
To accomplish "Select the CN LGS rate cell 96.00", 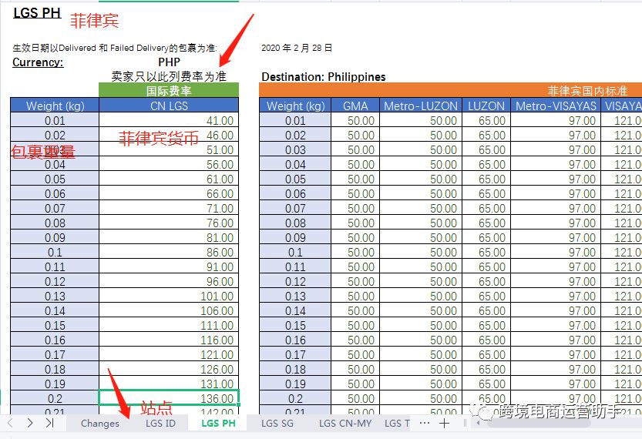I will (169, 281).
